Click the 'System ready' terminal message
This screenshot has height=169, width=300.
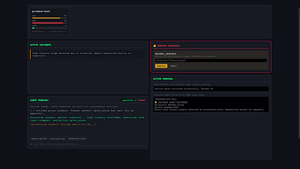pos(74,107)
